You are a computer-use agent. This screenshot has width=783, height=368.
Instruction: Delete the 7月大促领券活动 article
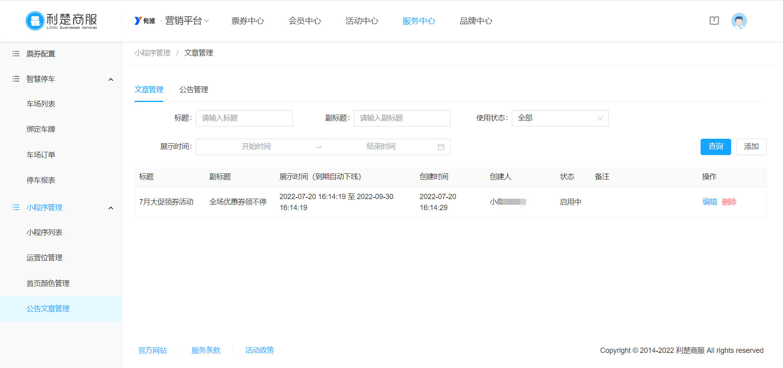729,202
